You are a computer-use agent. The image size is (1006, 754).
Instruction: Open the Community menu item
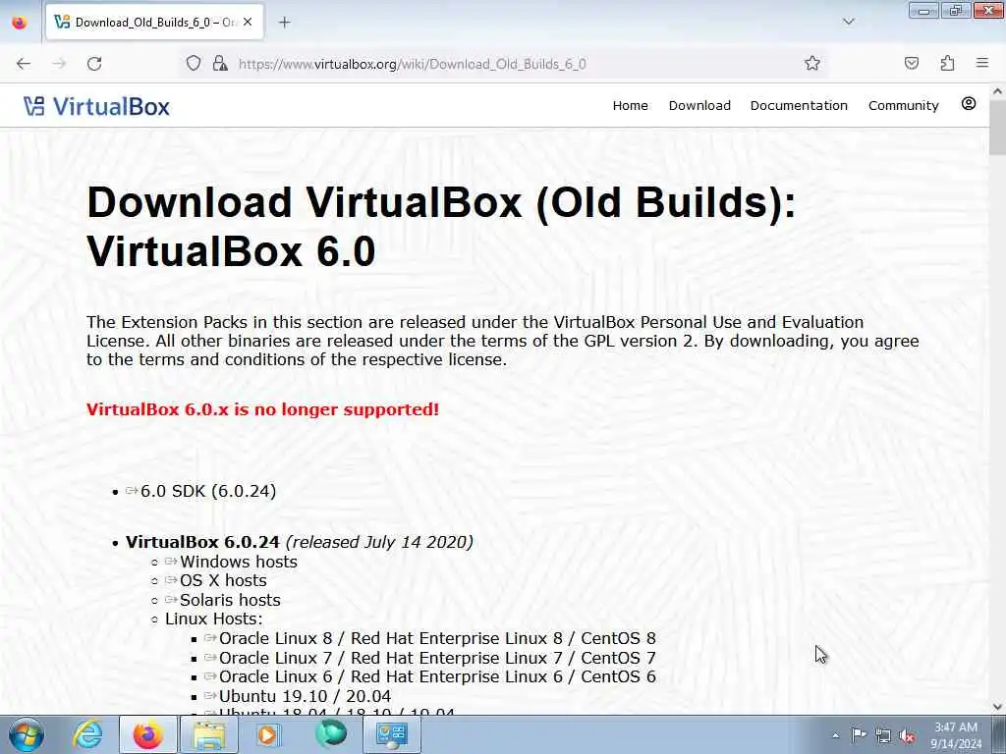(904, 106)
